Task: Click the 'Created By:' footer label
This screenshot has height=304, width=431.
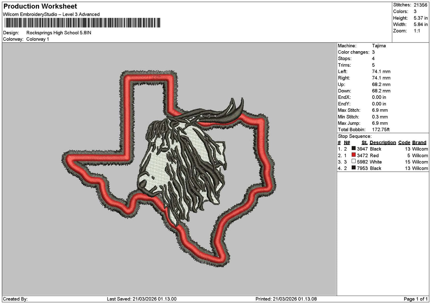Action: (x=15, y=299)
